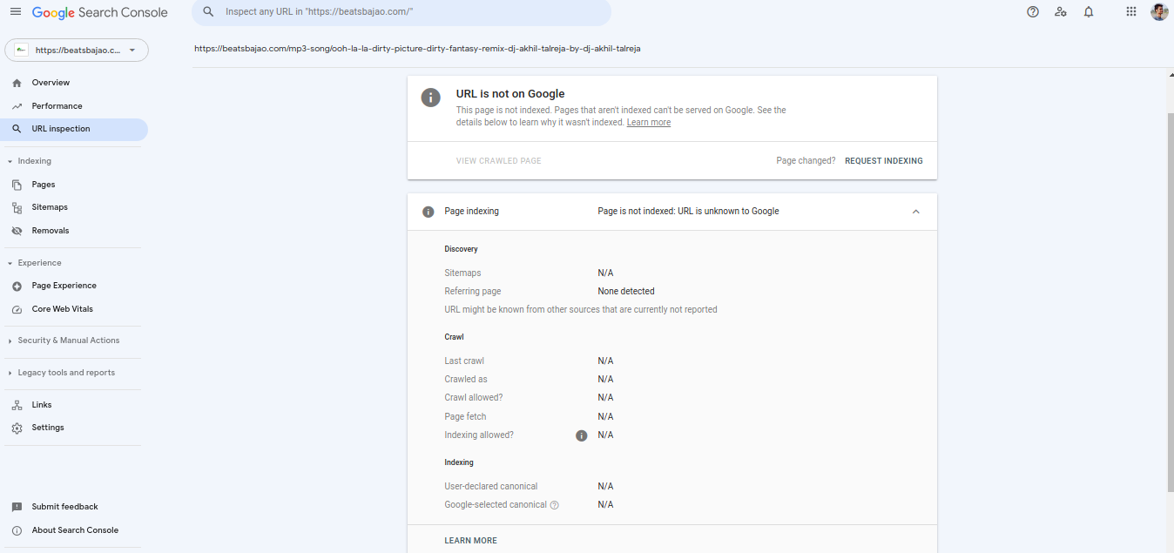The width and height of the screenshot is (1174, 553).
Task: Click the Core Web Vitals gauge icon
Action: point(17,309)
